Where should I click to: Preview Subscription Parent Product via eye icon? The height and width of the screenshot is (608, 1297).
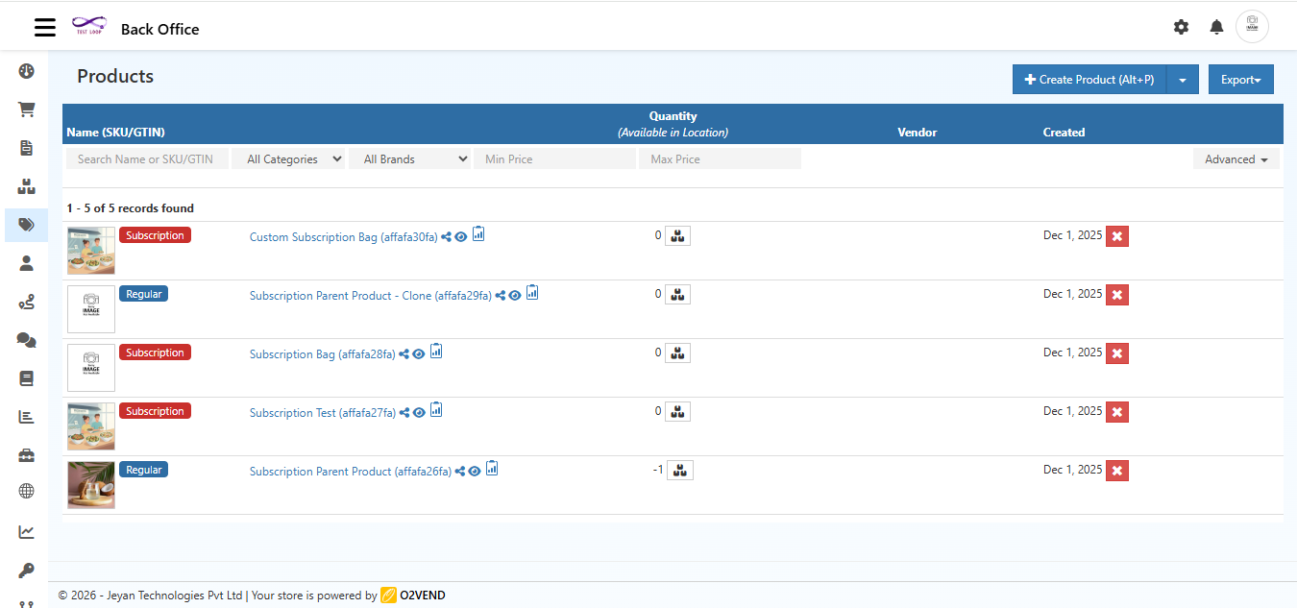click(x=475, y=471)
